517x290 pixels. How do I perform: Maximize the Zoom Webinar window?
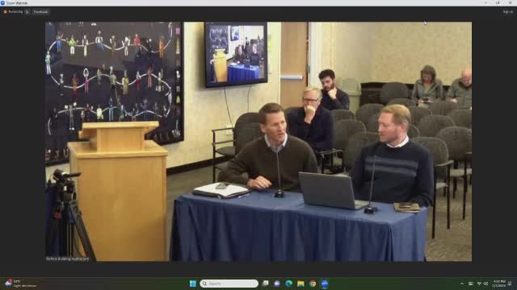click(x=498, y=2)
